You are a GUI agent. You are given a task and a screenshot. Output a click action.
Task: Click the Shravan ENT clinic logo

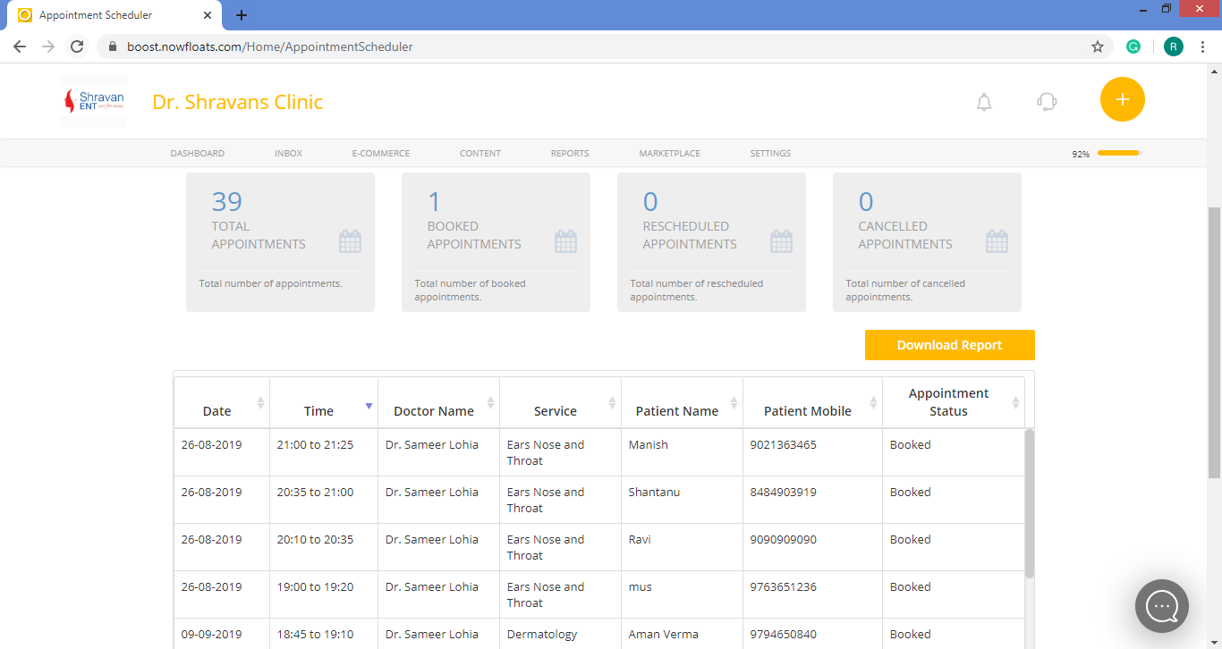pyautogui.click(x=93, y=101)
